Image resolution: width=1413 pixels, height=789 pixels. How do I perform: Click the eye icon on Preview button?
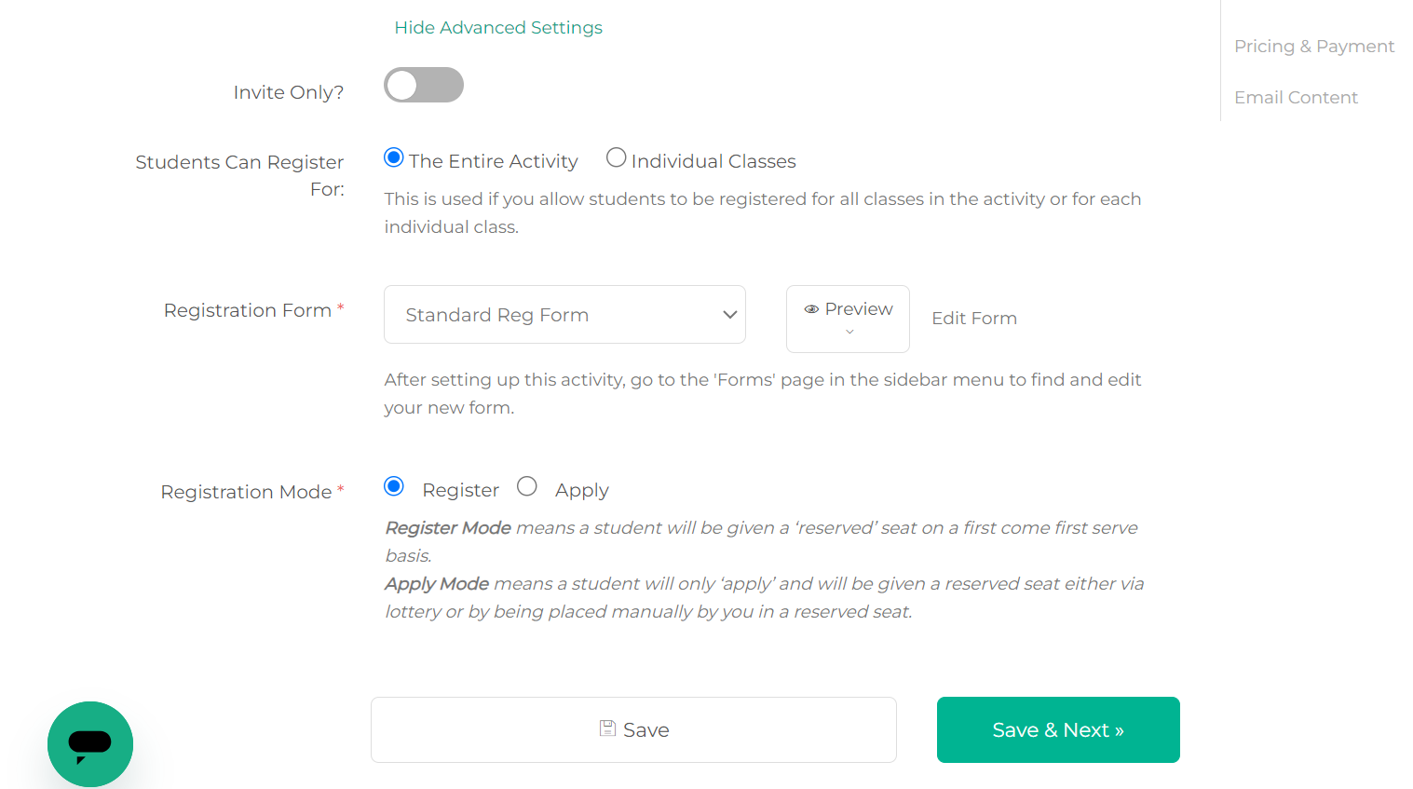click(x=811, y=309)
